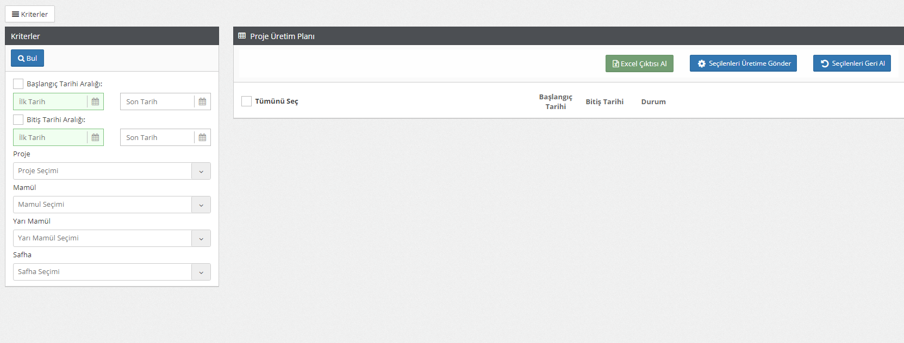This screenshot has height=343, width=904.
Task: Open calendar for Bitiş Son Tarih
Action: point(202,138)
